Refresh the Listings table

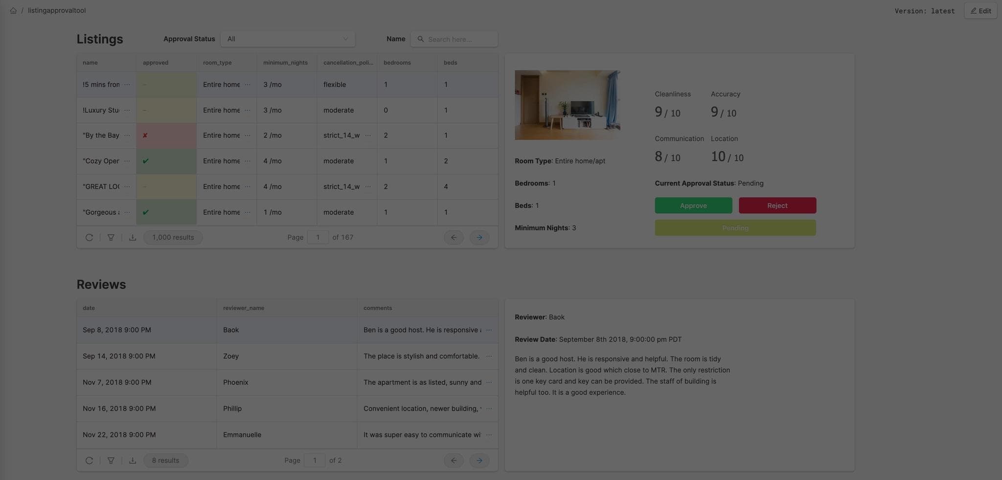coord(89,237)
